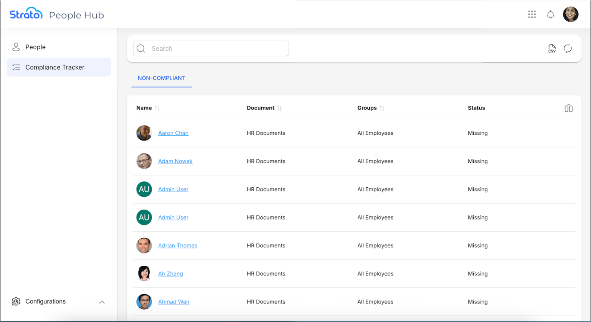The width and height of the screenshot is (591, 322).
Task: Open Configurations in the sidebar
Action: click(x=46, y=301)
